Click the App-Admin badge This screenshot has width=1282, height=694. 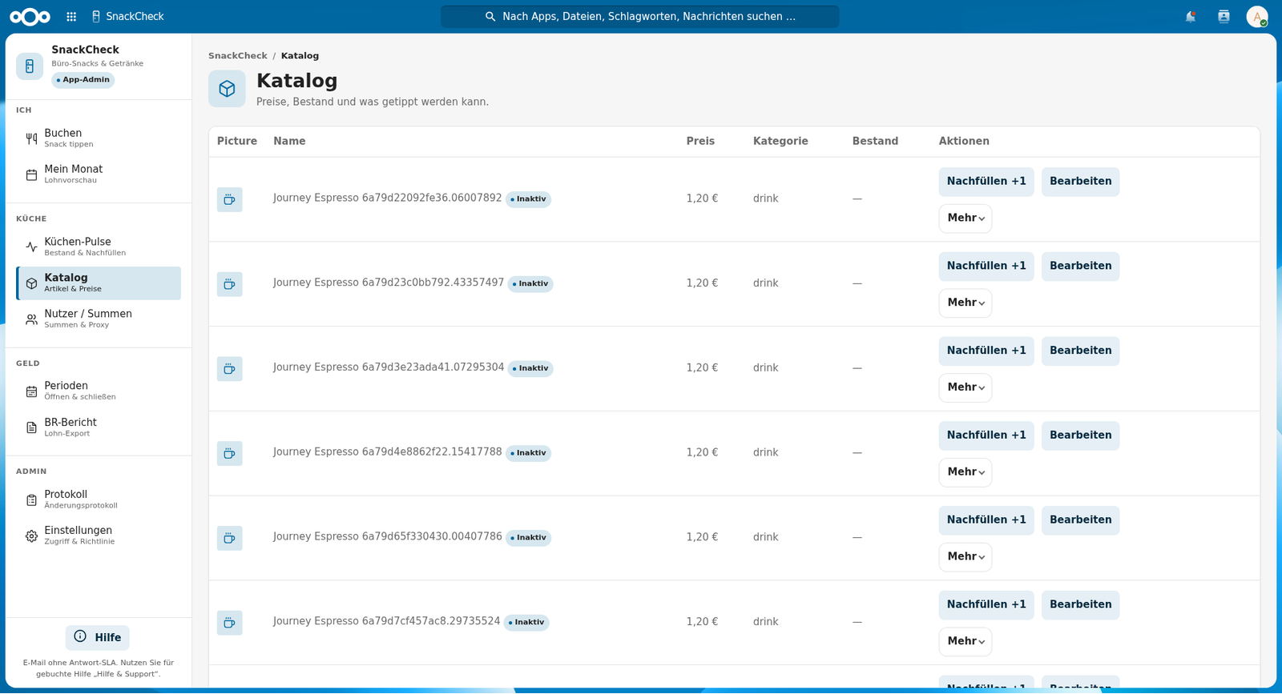click(83, 80)
